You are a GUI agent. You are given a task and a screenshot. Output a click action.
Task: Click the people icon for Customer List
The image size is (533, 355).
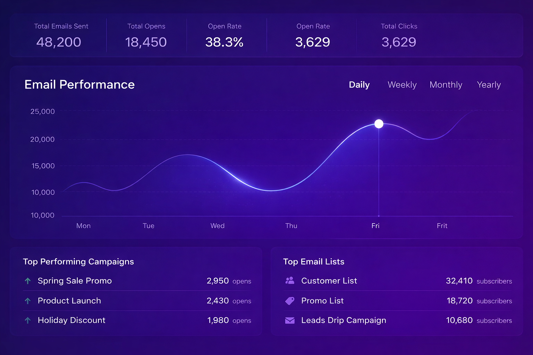pyautogui.click(x=290, y=281)
